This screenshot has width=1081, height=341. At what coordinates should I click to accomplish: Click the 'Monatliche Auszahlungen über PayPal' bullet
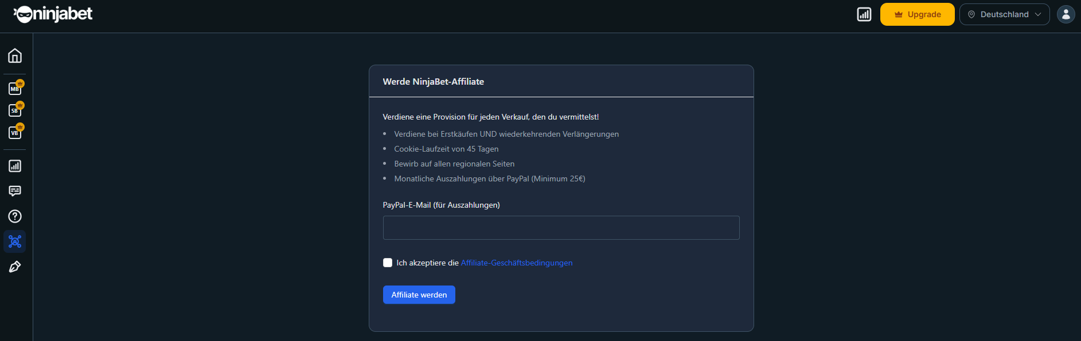pyautogui.click(x=490, y=179)
